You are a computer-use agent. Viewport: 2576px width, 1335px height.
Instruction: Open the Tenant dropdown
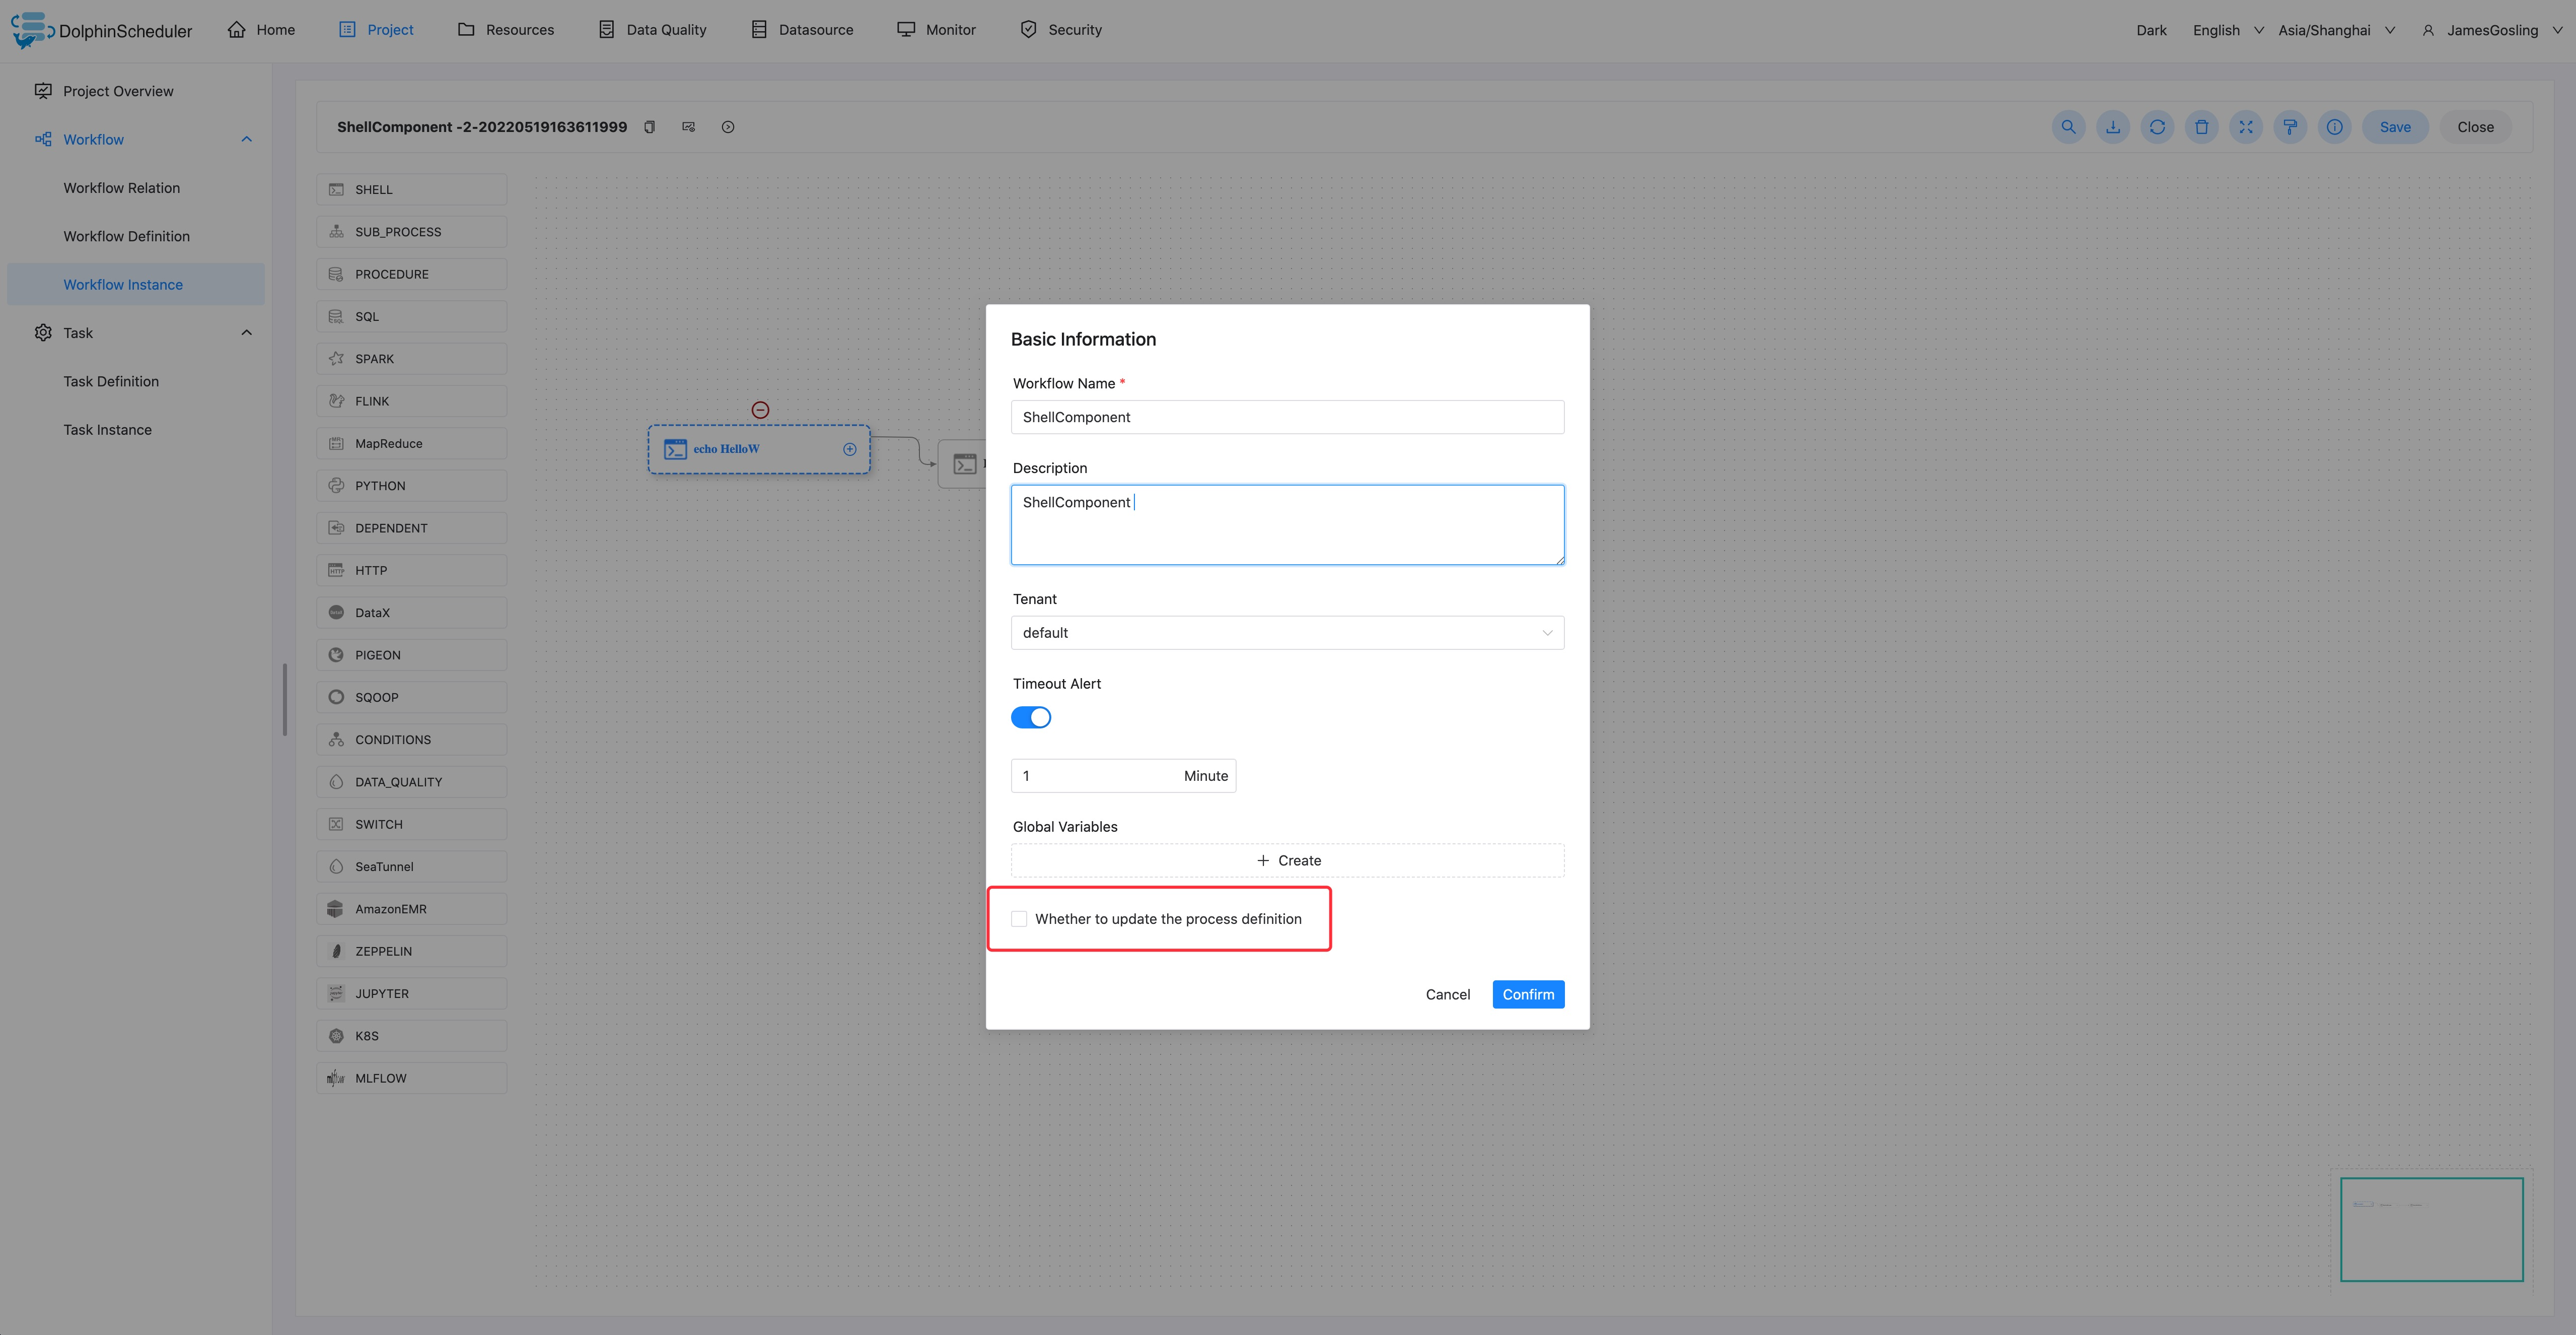pos(1286,632)
